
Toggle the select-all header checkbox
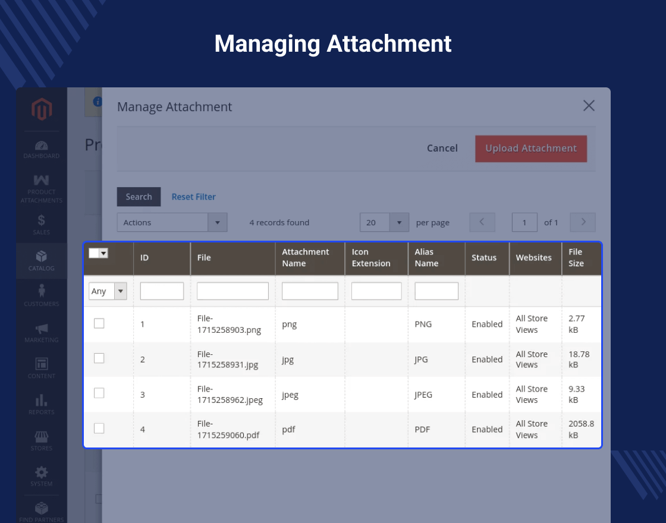point(94,253)
